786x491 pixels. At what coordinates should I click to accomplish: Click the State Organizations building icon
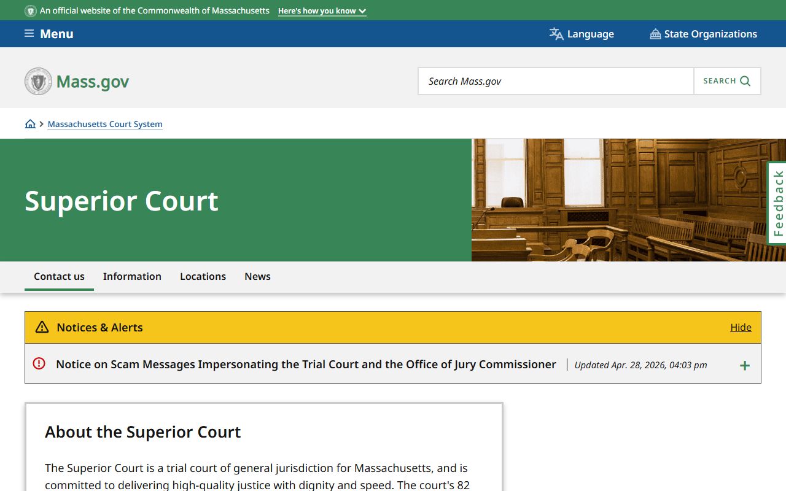tap(655, 34)
